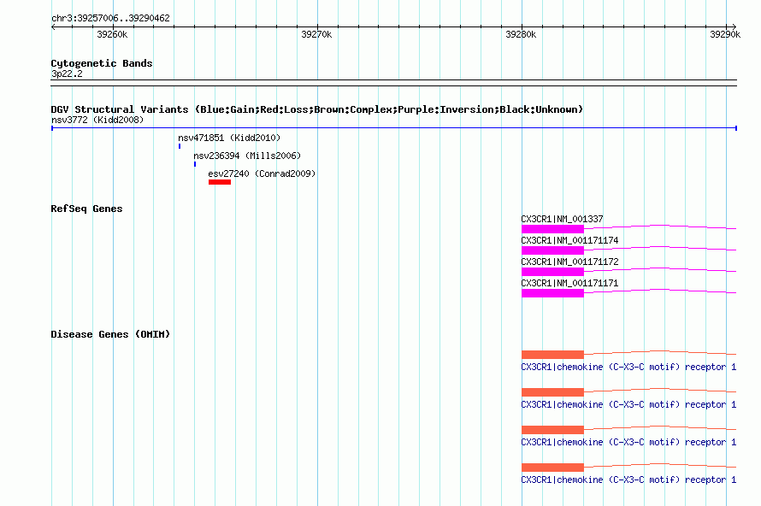
Task: Click the red esv27240 loss bar
Action: coord(220,182)
